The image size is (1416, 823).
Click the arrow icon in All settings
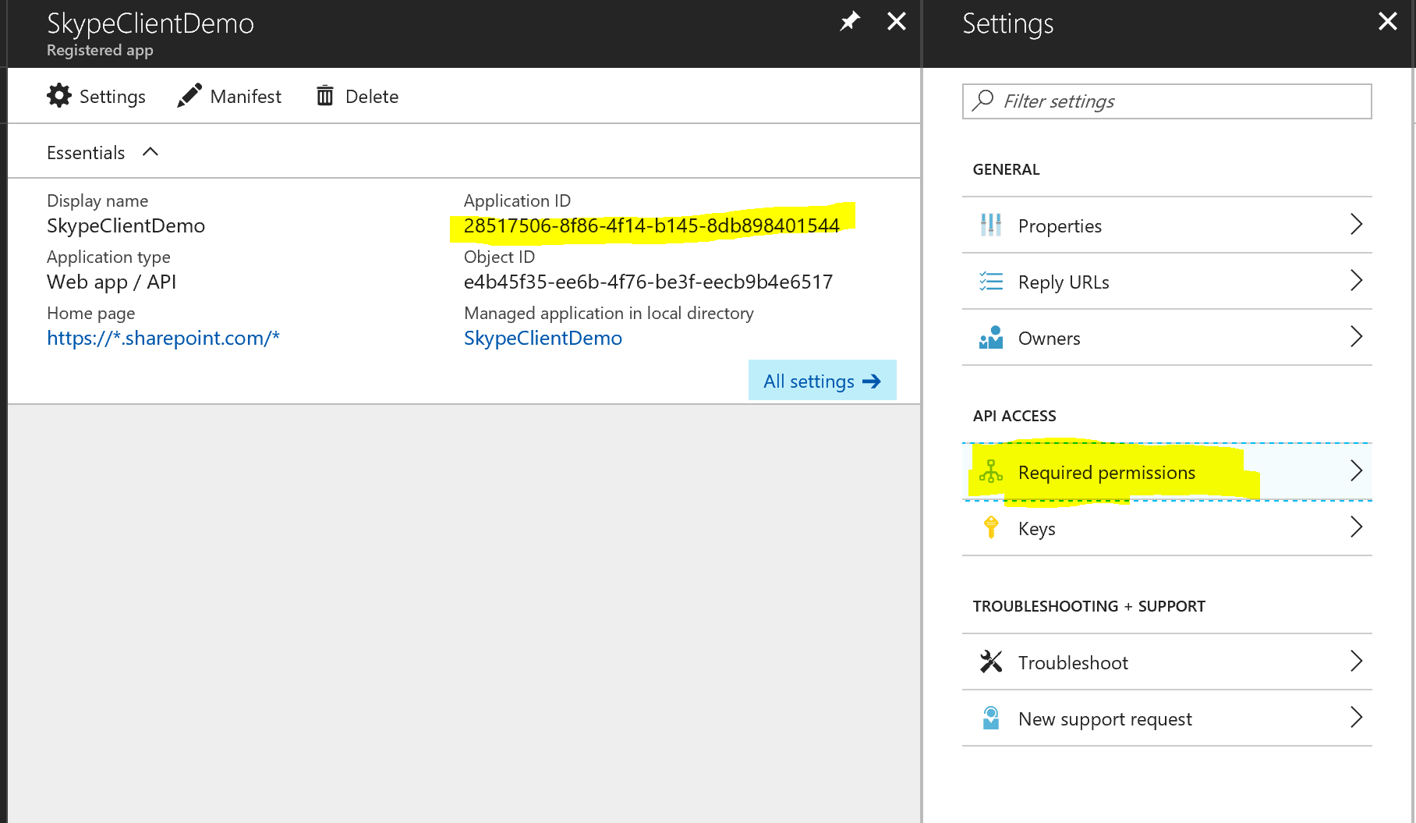872,381
